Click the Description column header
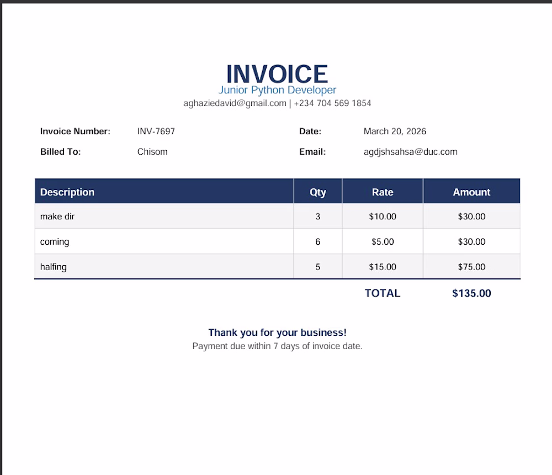This screenshot has width=552, height=475. 67,192
